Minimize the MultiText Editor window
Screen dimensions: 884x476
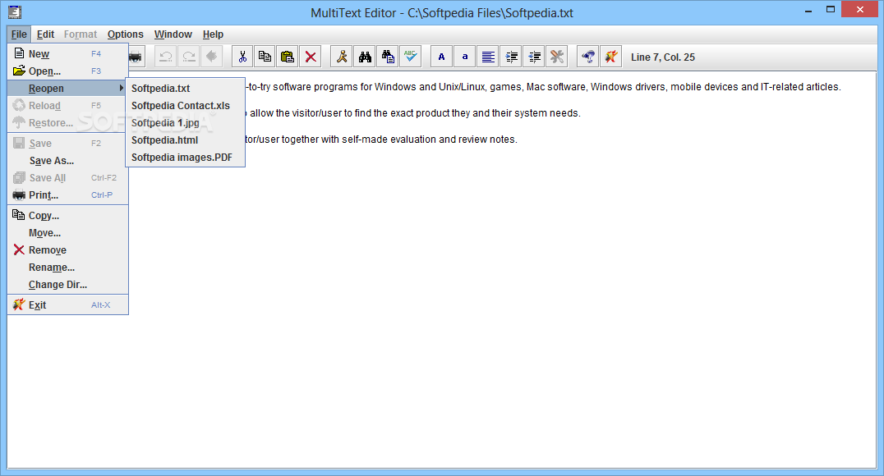(x=808, y=10)
